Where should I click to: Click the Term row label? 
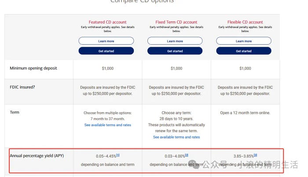tap(15, 112)
